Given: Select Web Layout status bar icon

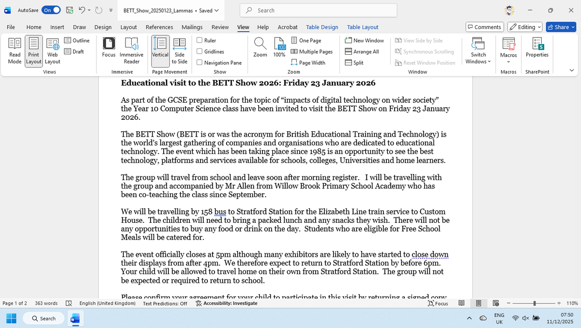Looking at the screenshot, I should [x=495, y=303].
